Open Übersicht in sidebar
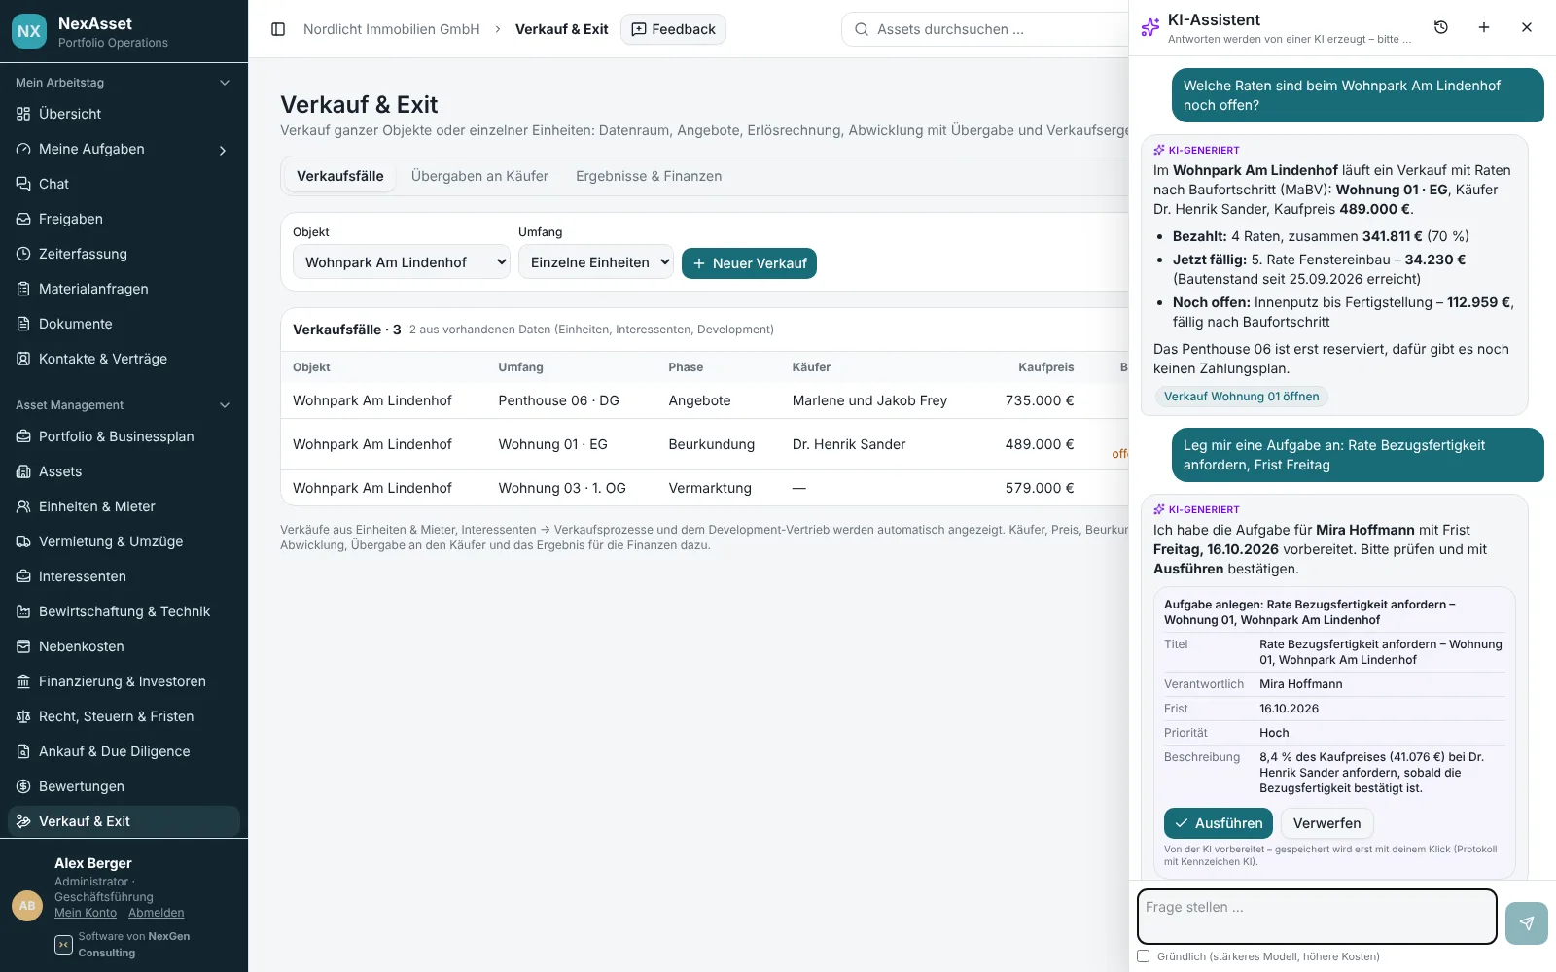1556x972 pixels. [124, 114]
